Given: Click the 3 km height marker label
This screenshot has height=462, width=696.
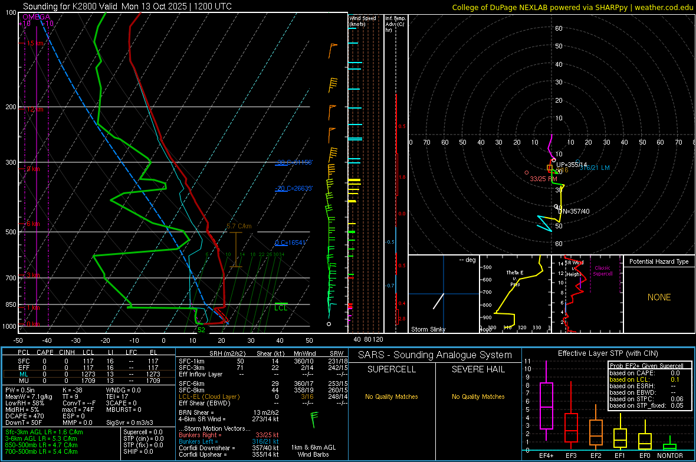Looking at the screenshot, I should (34, 276).
